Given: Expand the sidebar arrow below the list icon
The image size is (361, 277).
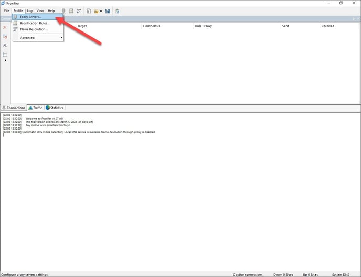Looking at the screenshot, I should click(5, 60).
